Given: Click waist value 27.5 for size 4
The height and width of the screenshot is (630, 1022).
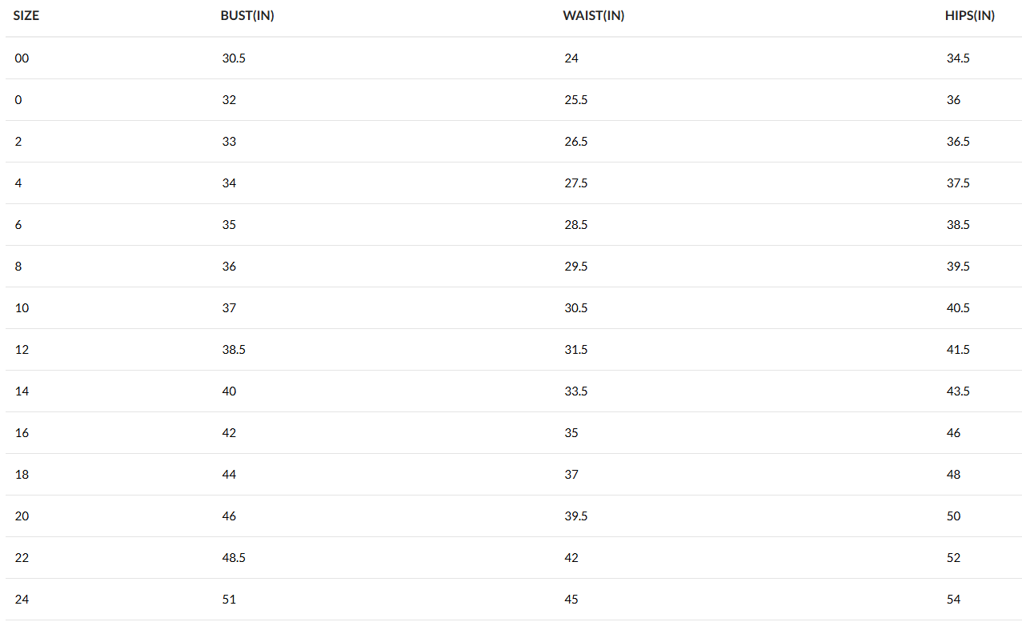Looking at the screenshot, I should coord(576,183).
